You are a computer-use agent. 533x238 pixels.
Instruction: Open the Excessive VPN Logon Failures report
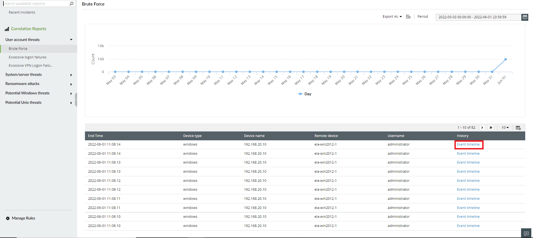click(31, 66)
